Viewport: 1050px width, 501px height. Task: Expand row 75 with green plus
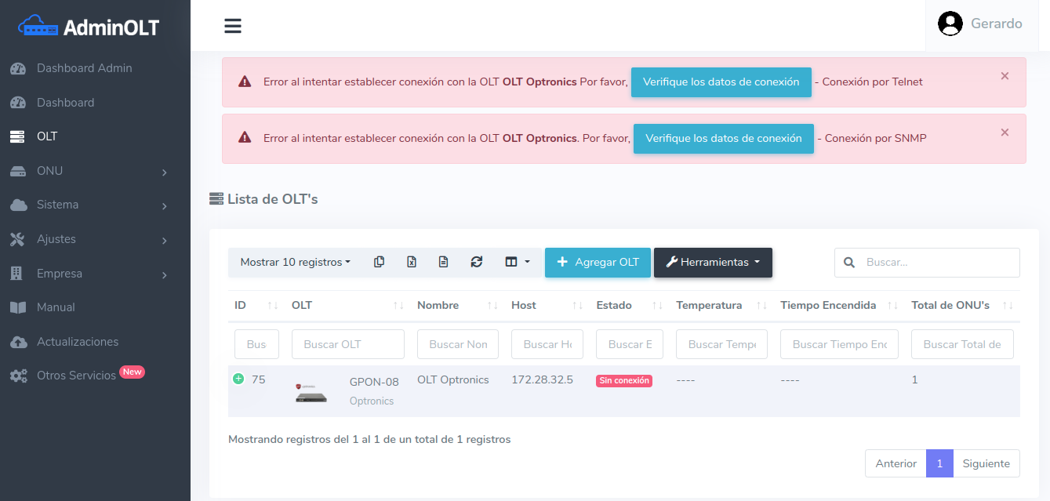click(x=238, y=379)
